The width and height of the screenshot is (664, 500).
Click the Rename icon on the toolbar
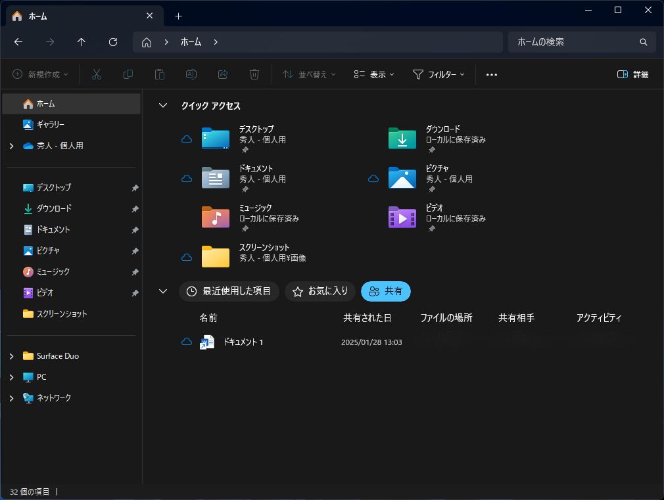[x=191, y=74]
